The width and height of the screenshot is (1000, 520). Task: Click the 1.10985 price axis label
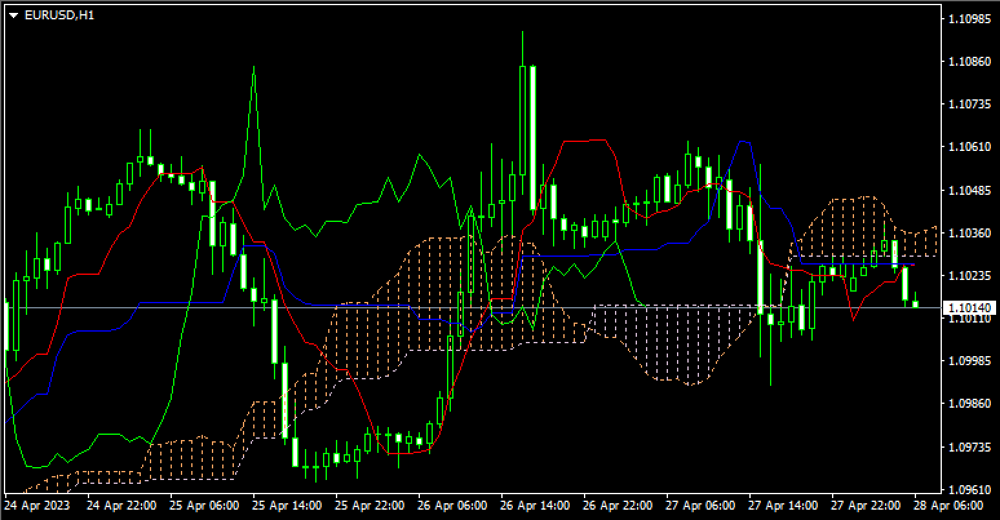coord(971,19)
